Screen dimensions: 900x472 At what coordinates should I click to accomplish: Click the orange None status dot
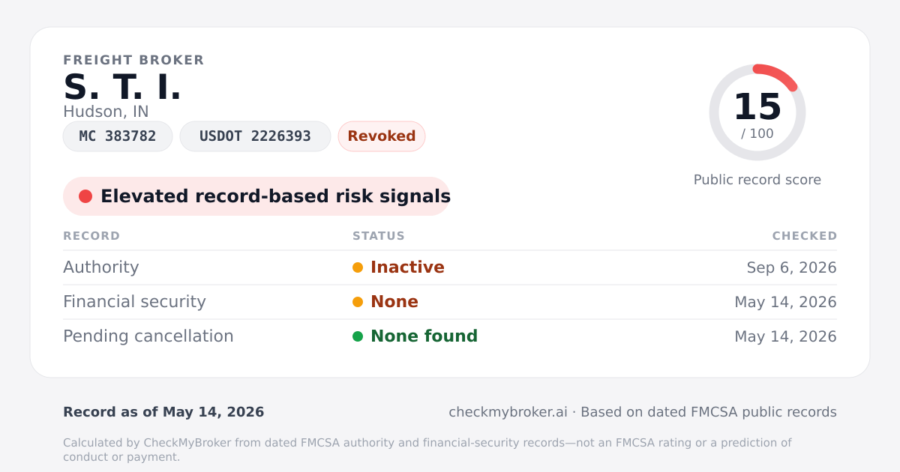(x=358, y=302)
